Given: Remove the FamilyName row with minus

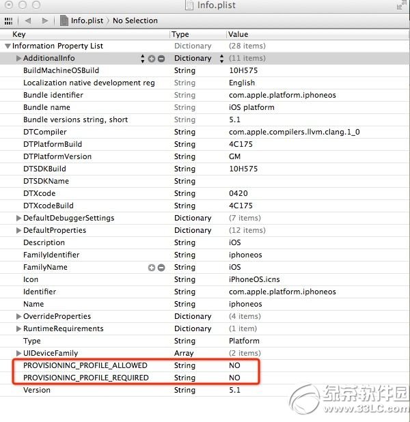Looking at the screenshot, I should point(161,268).
